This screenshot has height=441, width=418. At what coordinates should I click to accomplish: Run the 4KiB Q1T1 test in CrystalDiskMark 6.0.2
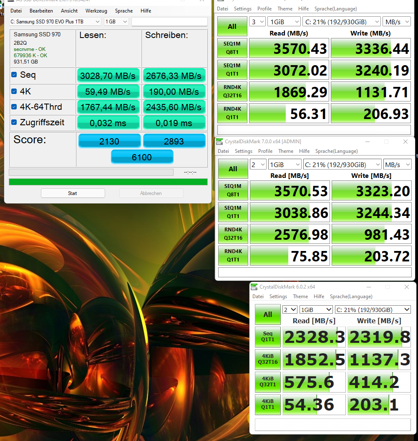tap(268, 404)
